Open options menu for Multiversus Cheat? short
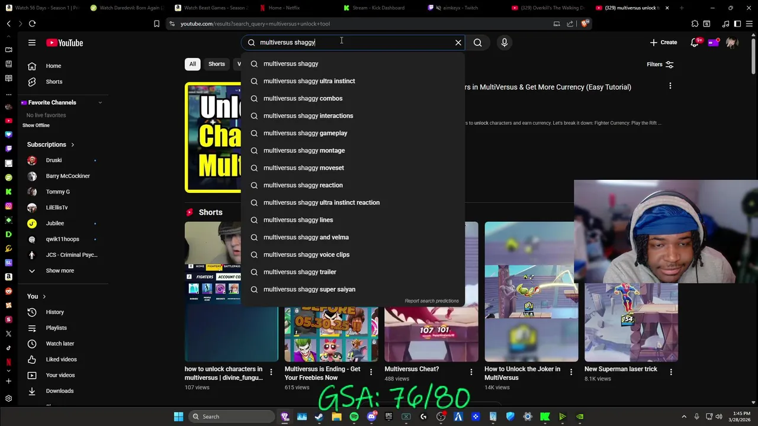 (x=471, y=372)
